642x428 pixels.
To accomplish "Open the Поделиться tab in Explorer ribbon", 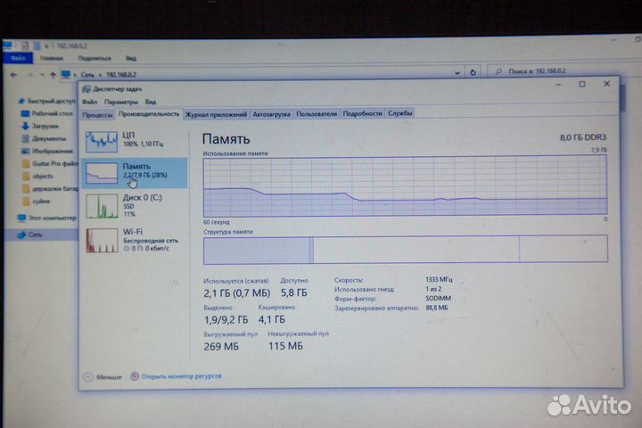I will pyautogui.click(x=95, y=58).
